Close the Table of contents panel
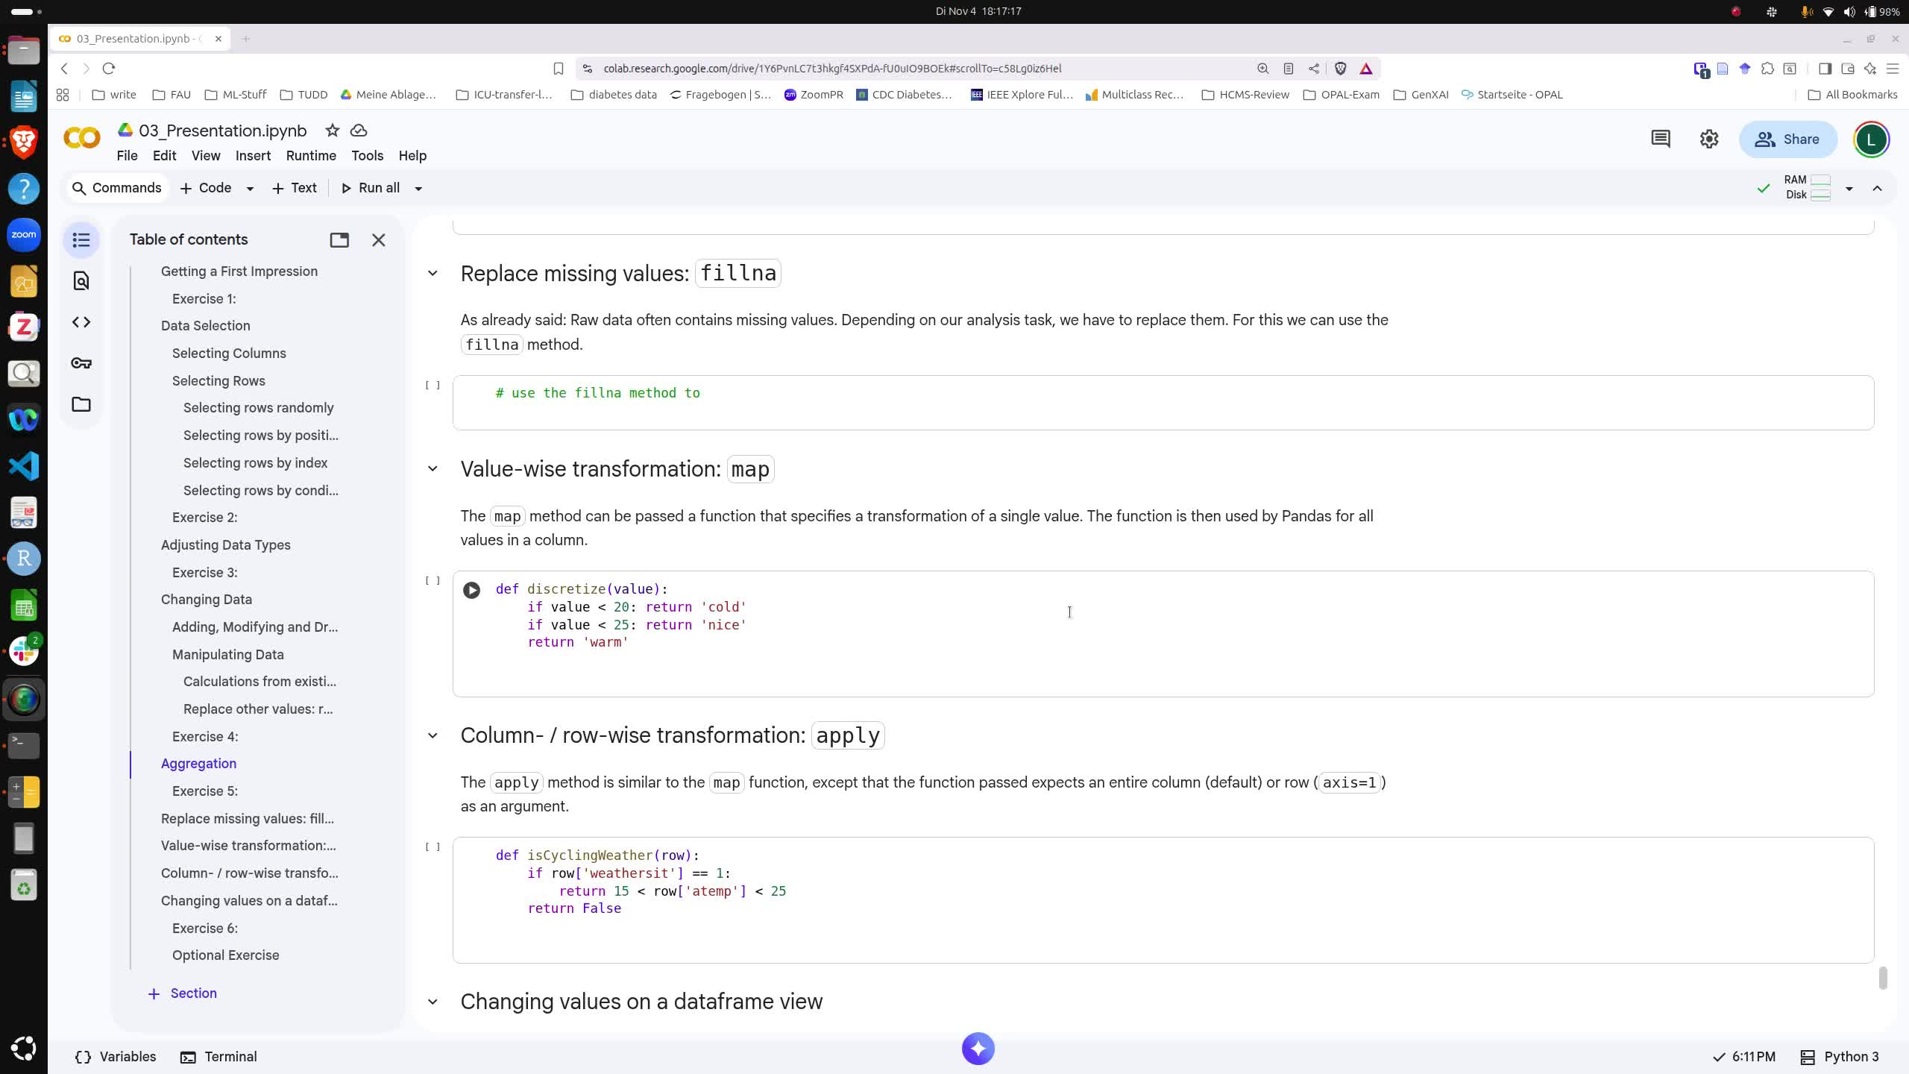This screenshot has width=1909, height=1074. [x=379, y=240]
